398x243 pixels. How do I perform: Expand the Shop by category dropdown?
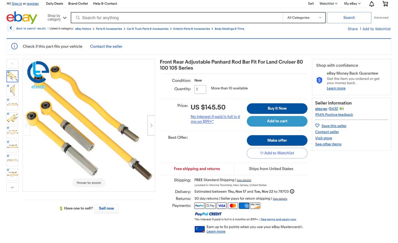click(x=57, y=17)
